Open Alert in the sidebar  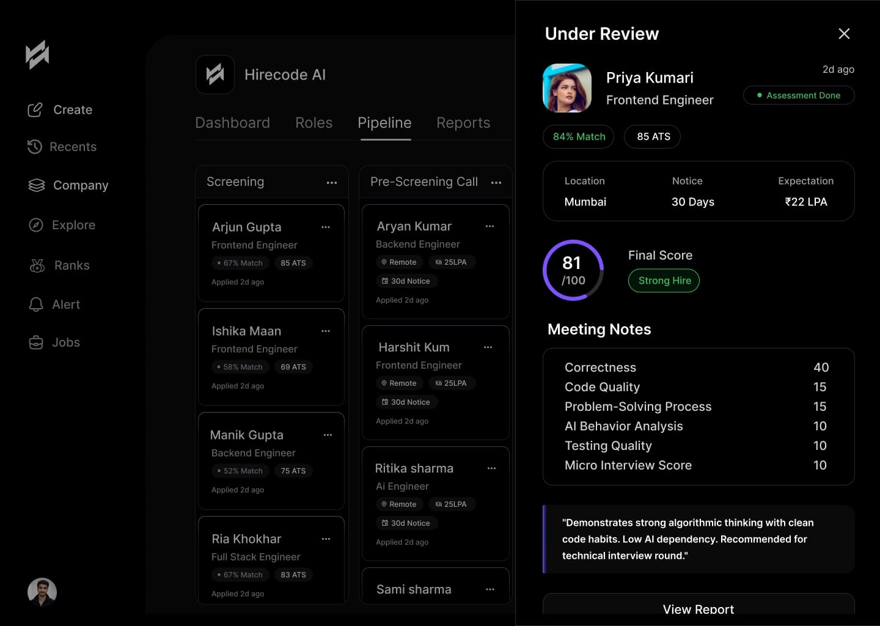click(54, 304)
